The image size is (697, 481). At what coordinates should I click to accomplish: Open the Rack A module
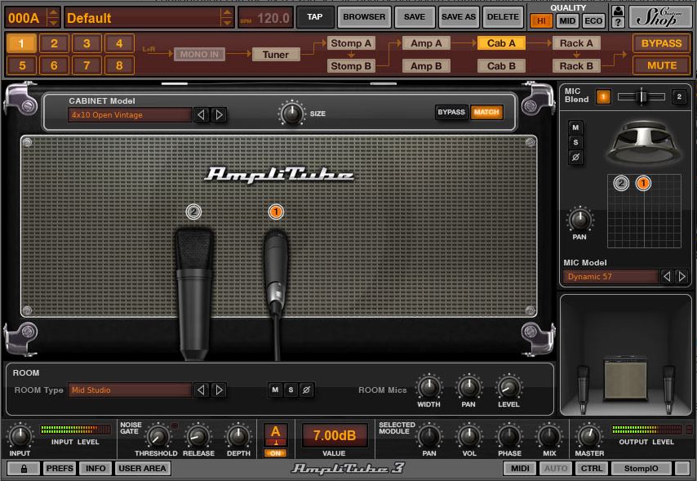tap(576, 43)
